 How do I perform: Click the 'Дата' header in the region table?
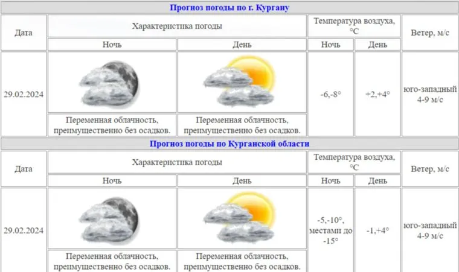(x=24, y=169)
